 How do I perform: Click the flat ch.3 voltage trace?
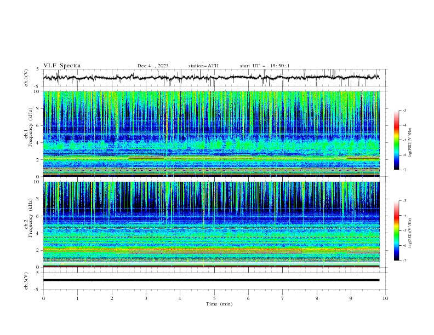(x=211, y=280)
